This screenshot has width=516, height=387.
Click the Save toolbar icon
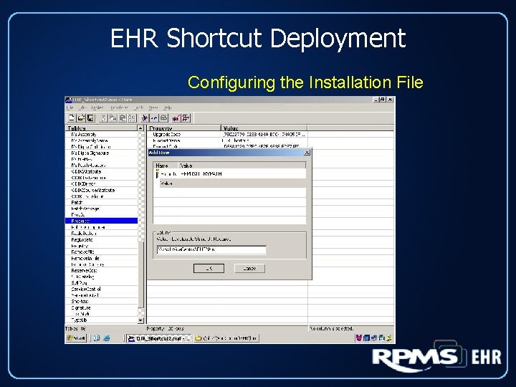[90, 118]
